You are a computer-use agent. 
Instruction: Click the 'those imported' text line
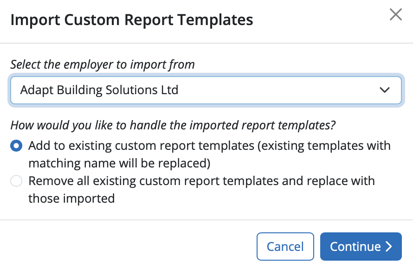pyautogui.click(x=71, y=199)
